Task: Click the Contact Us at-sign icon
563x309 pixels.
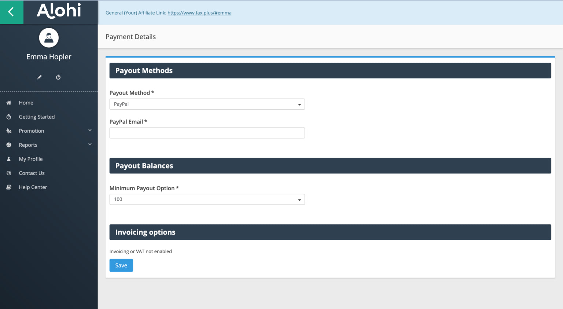Action: [x=9, y=173]
